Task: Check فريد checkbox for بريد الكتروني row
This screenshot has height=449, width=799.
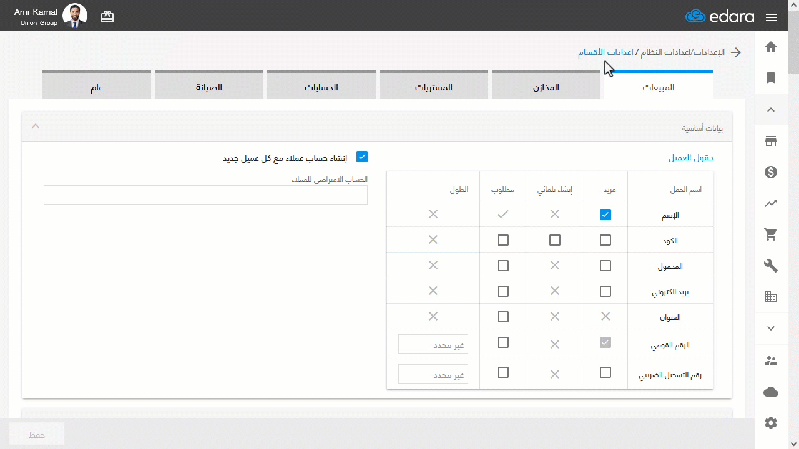Action: (x=605, y=291)
